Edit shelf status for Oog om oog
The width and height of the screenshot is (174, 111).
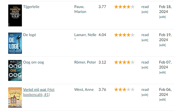point(145,67)
